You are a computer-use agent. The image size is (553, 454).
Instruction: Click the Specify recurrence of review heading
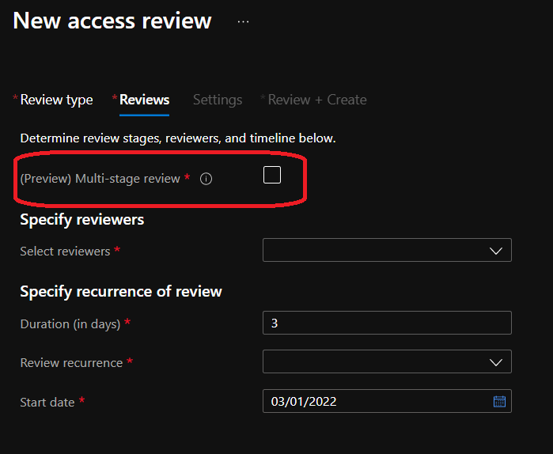(121, 291)
